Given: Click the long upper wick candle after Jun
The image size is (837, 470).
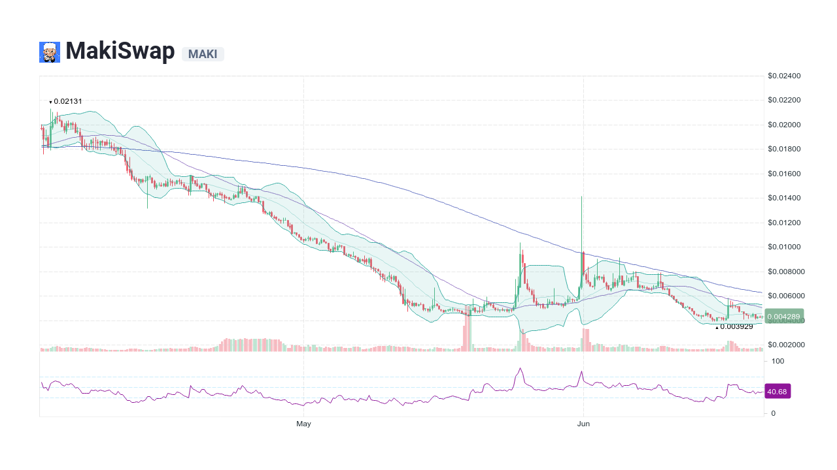Looking at the screenshot, I should pos(582,222).
